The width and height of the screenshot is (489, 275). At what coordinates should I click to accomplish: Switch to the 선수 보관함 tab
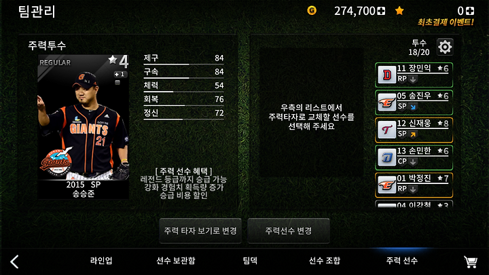[176, 261]
